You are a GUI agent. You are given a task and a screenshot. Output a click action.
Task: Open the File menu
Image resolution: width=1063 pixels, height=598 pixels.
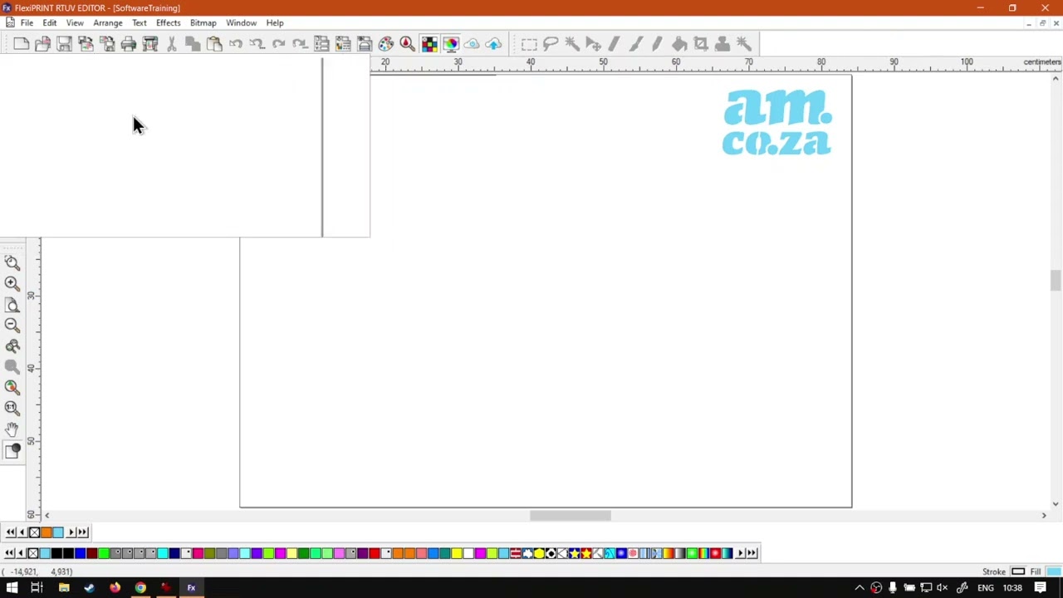point(27,22)
